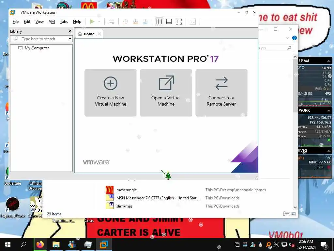Image resolution: width=334 pixels, height=251 pixels.
Task: Open the notification center icon
Action: click(324, 244)
